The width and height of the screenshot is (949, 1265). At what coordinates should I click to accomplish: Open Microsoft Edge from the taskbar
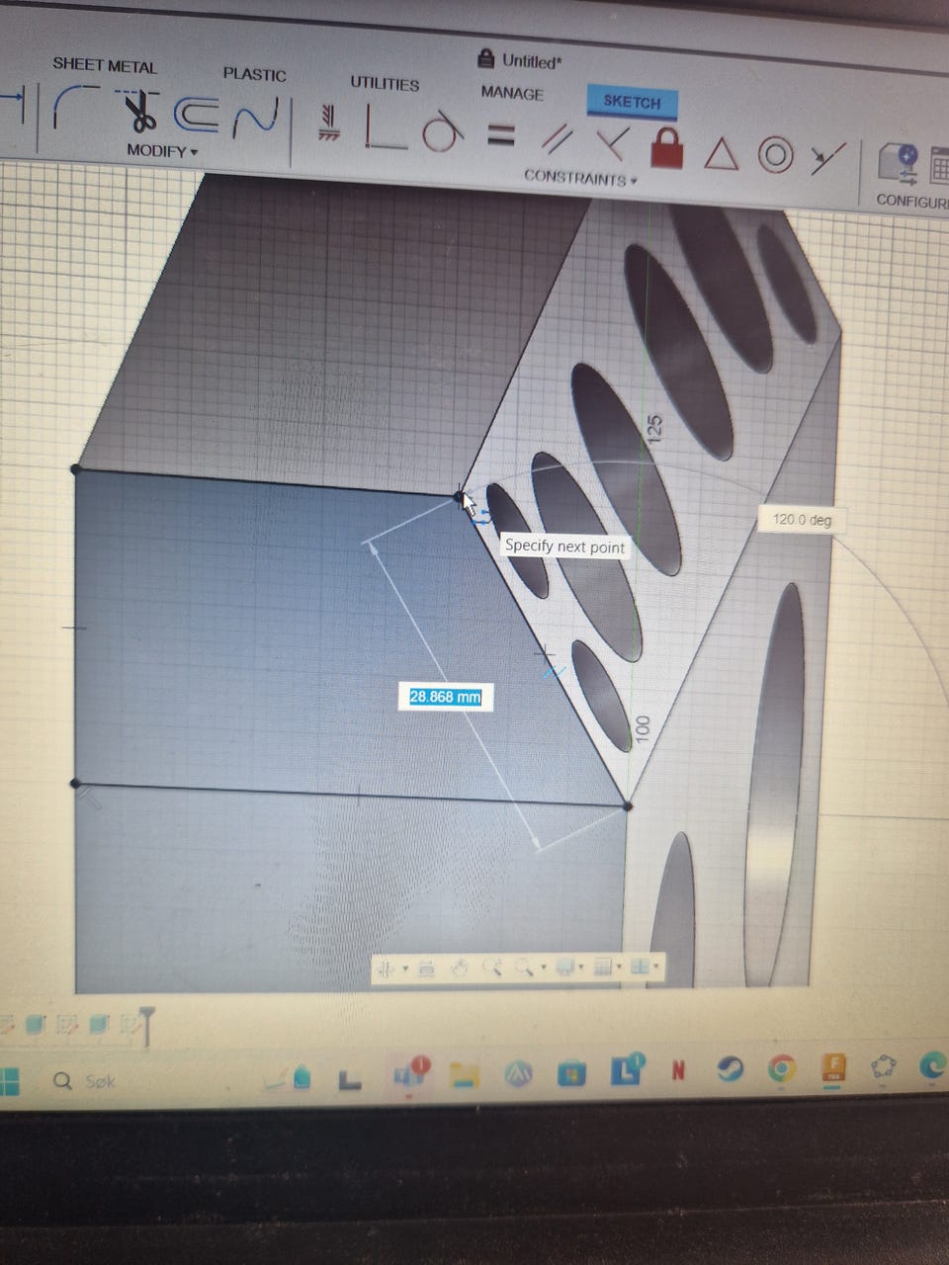coord(932,1065)
